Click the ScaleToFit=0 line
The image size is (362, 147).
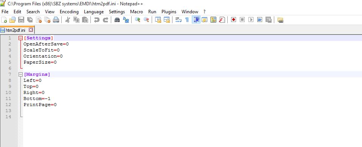coord(42,50)
